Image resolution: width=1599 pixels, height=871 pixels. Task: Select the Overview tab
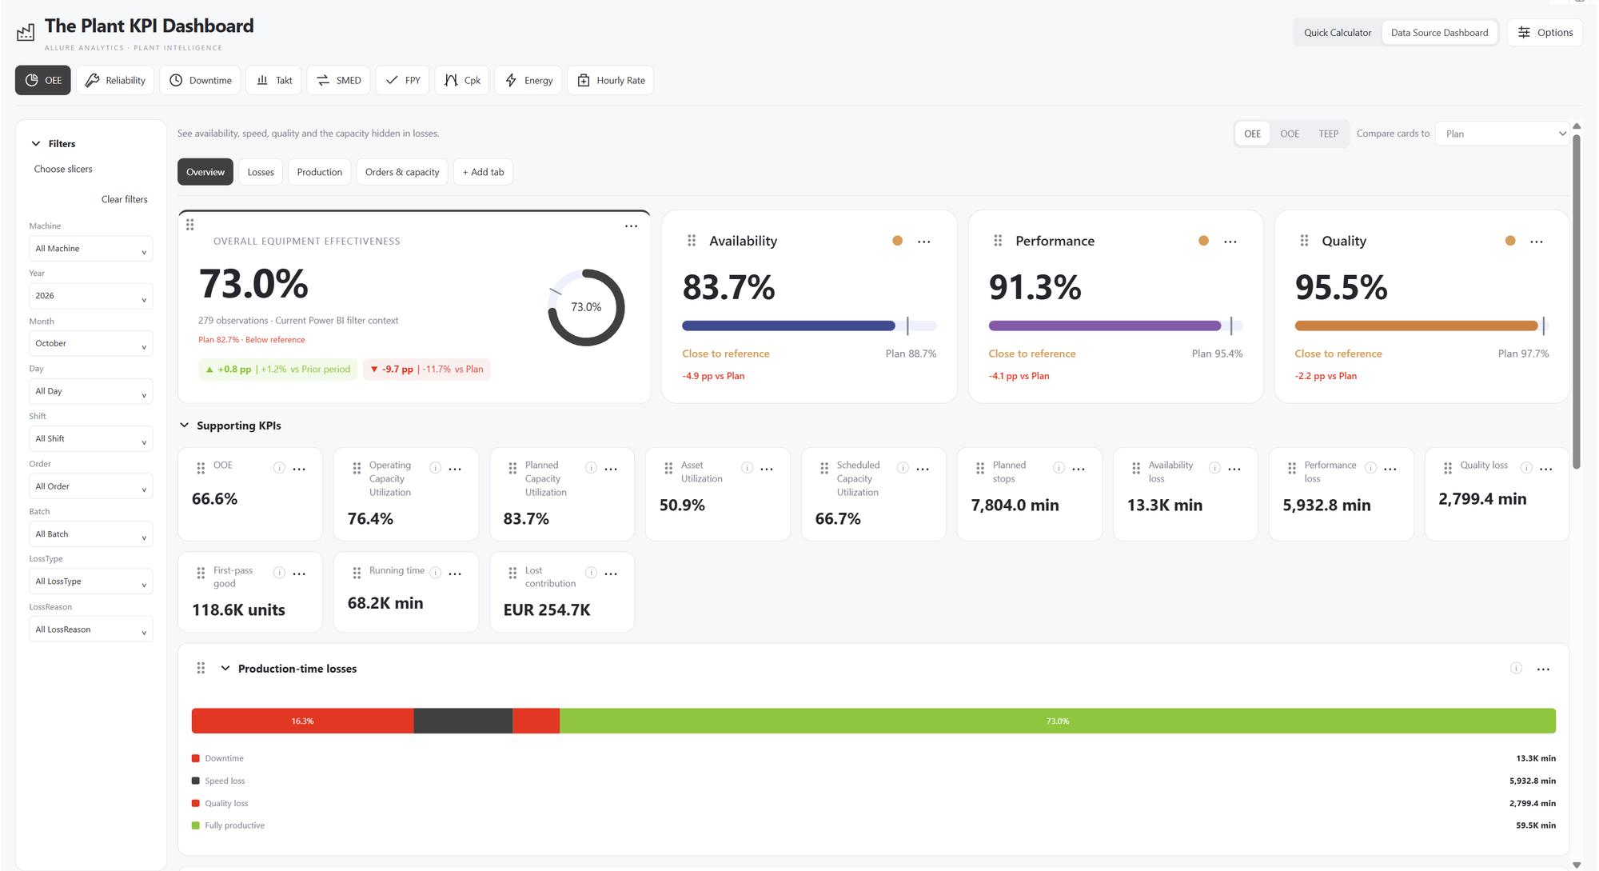(205, 172)
